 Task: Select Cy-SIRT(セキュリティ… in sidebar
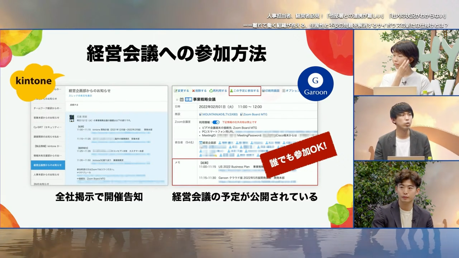pyautogui.click(x=48, y=127)
